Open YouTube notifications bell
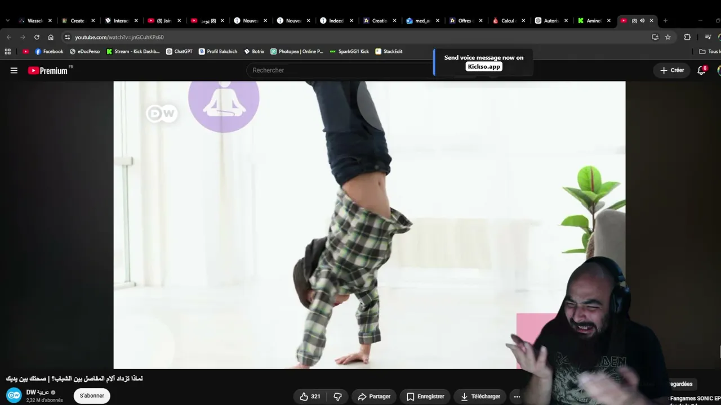This screenshot has height=405, width=721. pos(701,70)
